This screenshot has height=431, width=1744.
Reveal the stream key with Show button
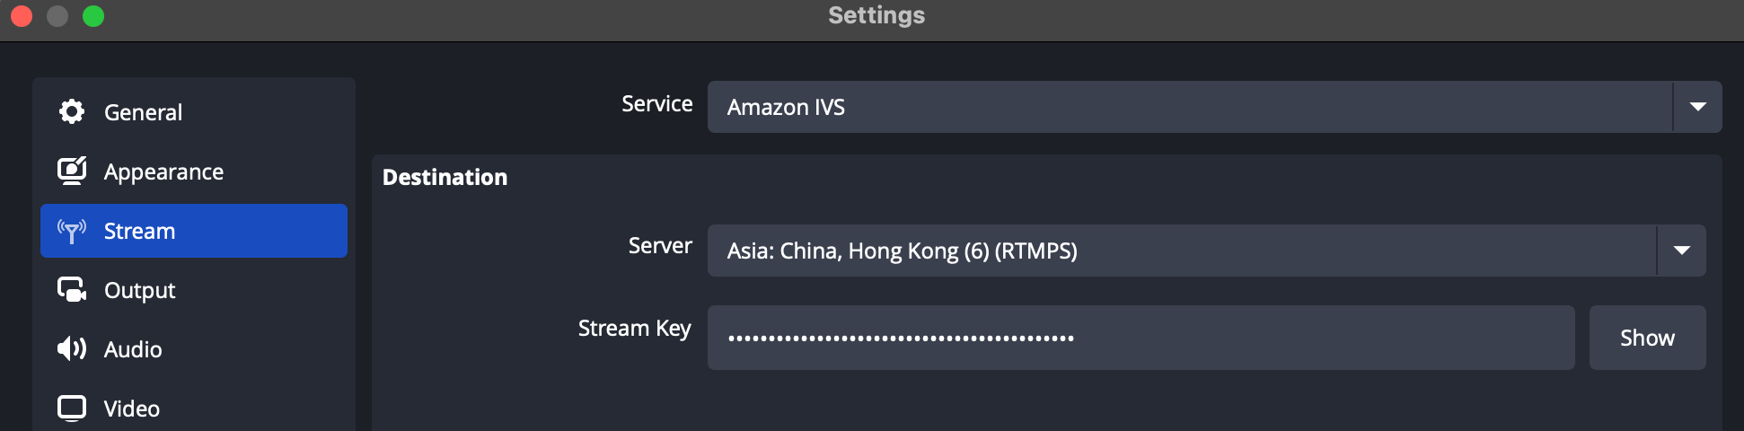pos(1647,338)
